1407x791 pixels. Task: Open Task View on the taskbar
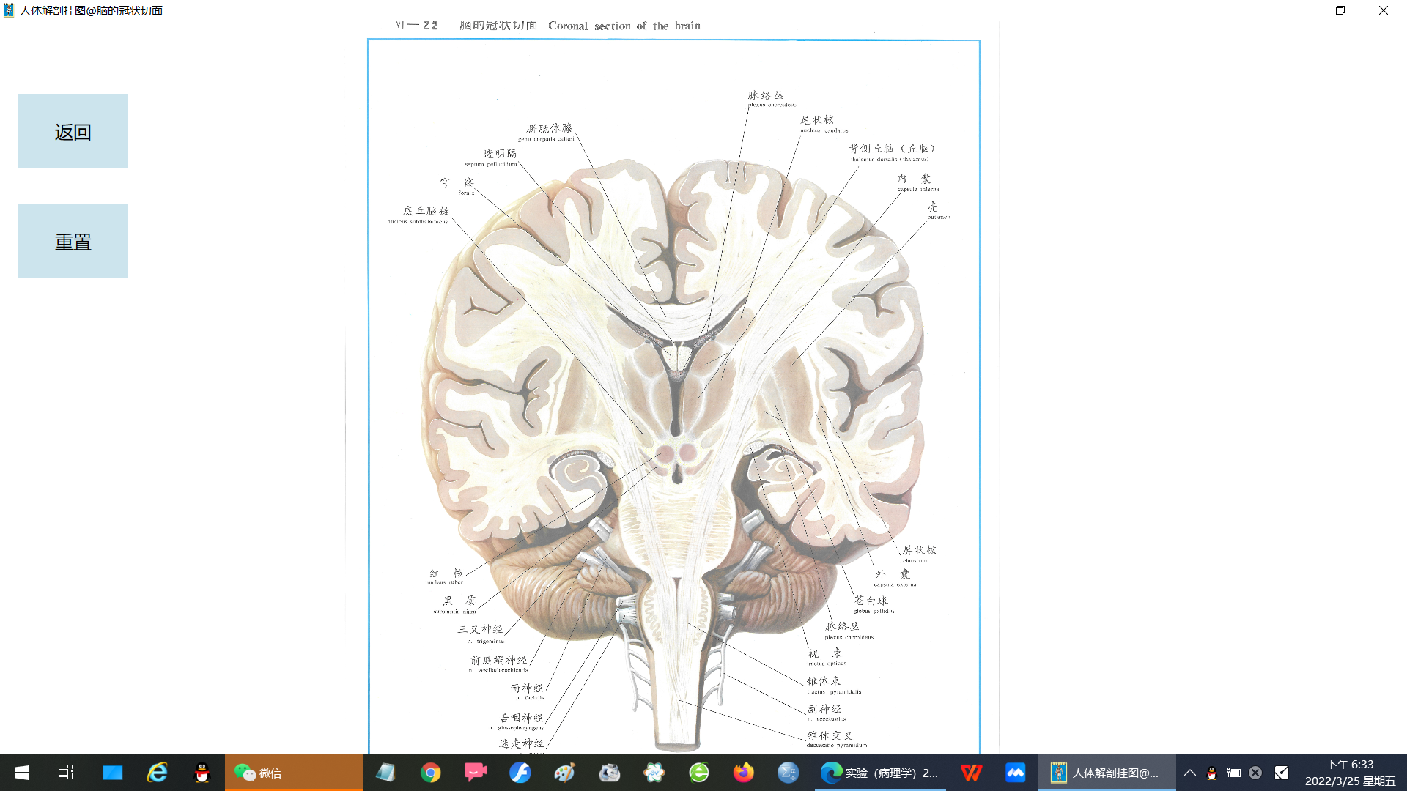pos(66,773)
